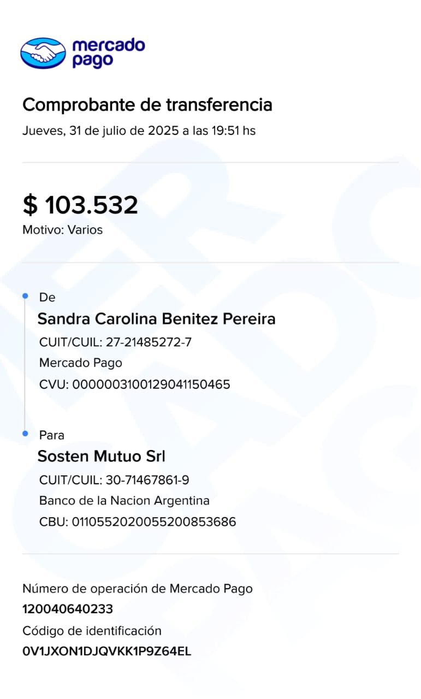Select the amount $ 103.532
The image size is (421, 699).
pyautogui.click(x=80, y=205)
